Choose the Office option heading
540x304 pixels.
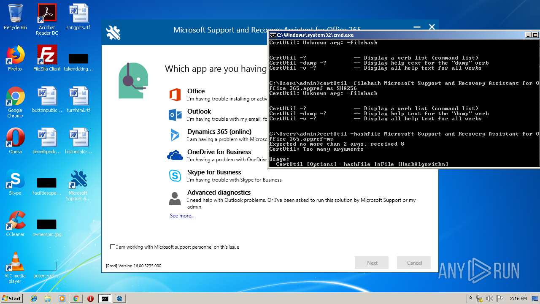click(x=196, y=91)
